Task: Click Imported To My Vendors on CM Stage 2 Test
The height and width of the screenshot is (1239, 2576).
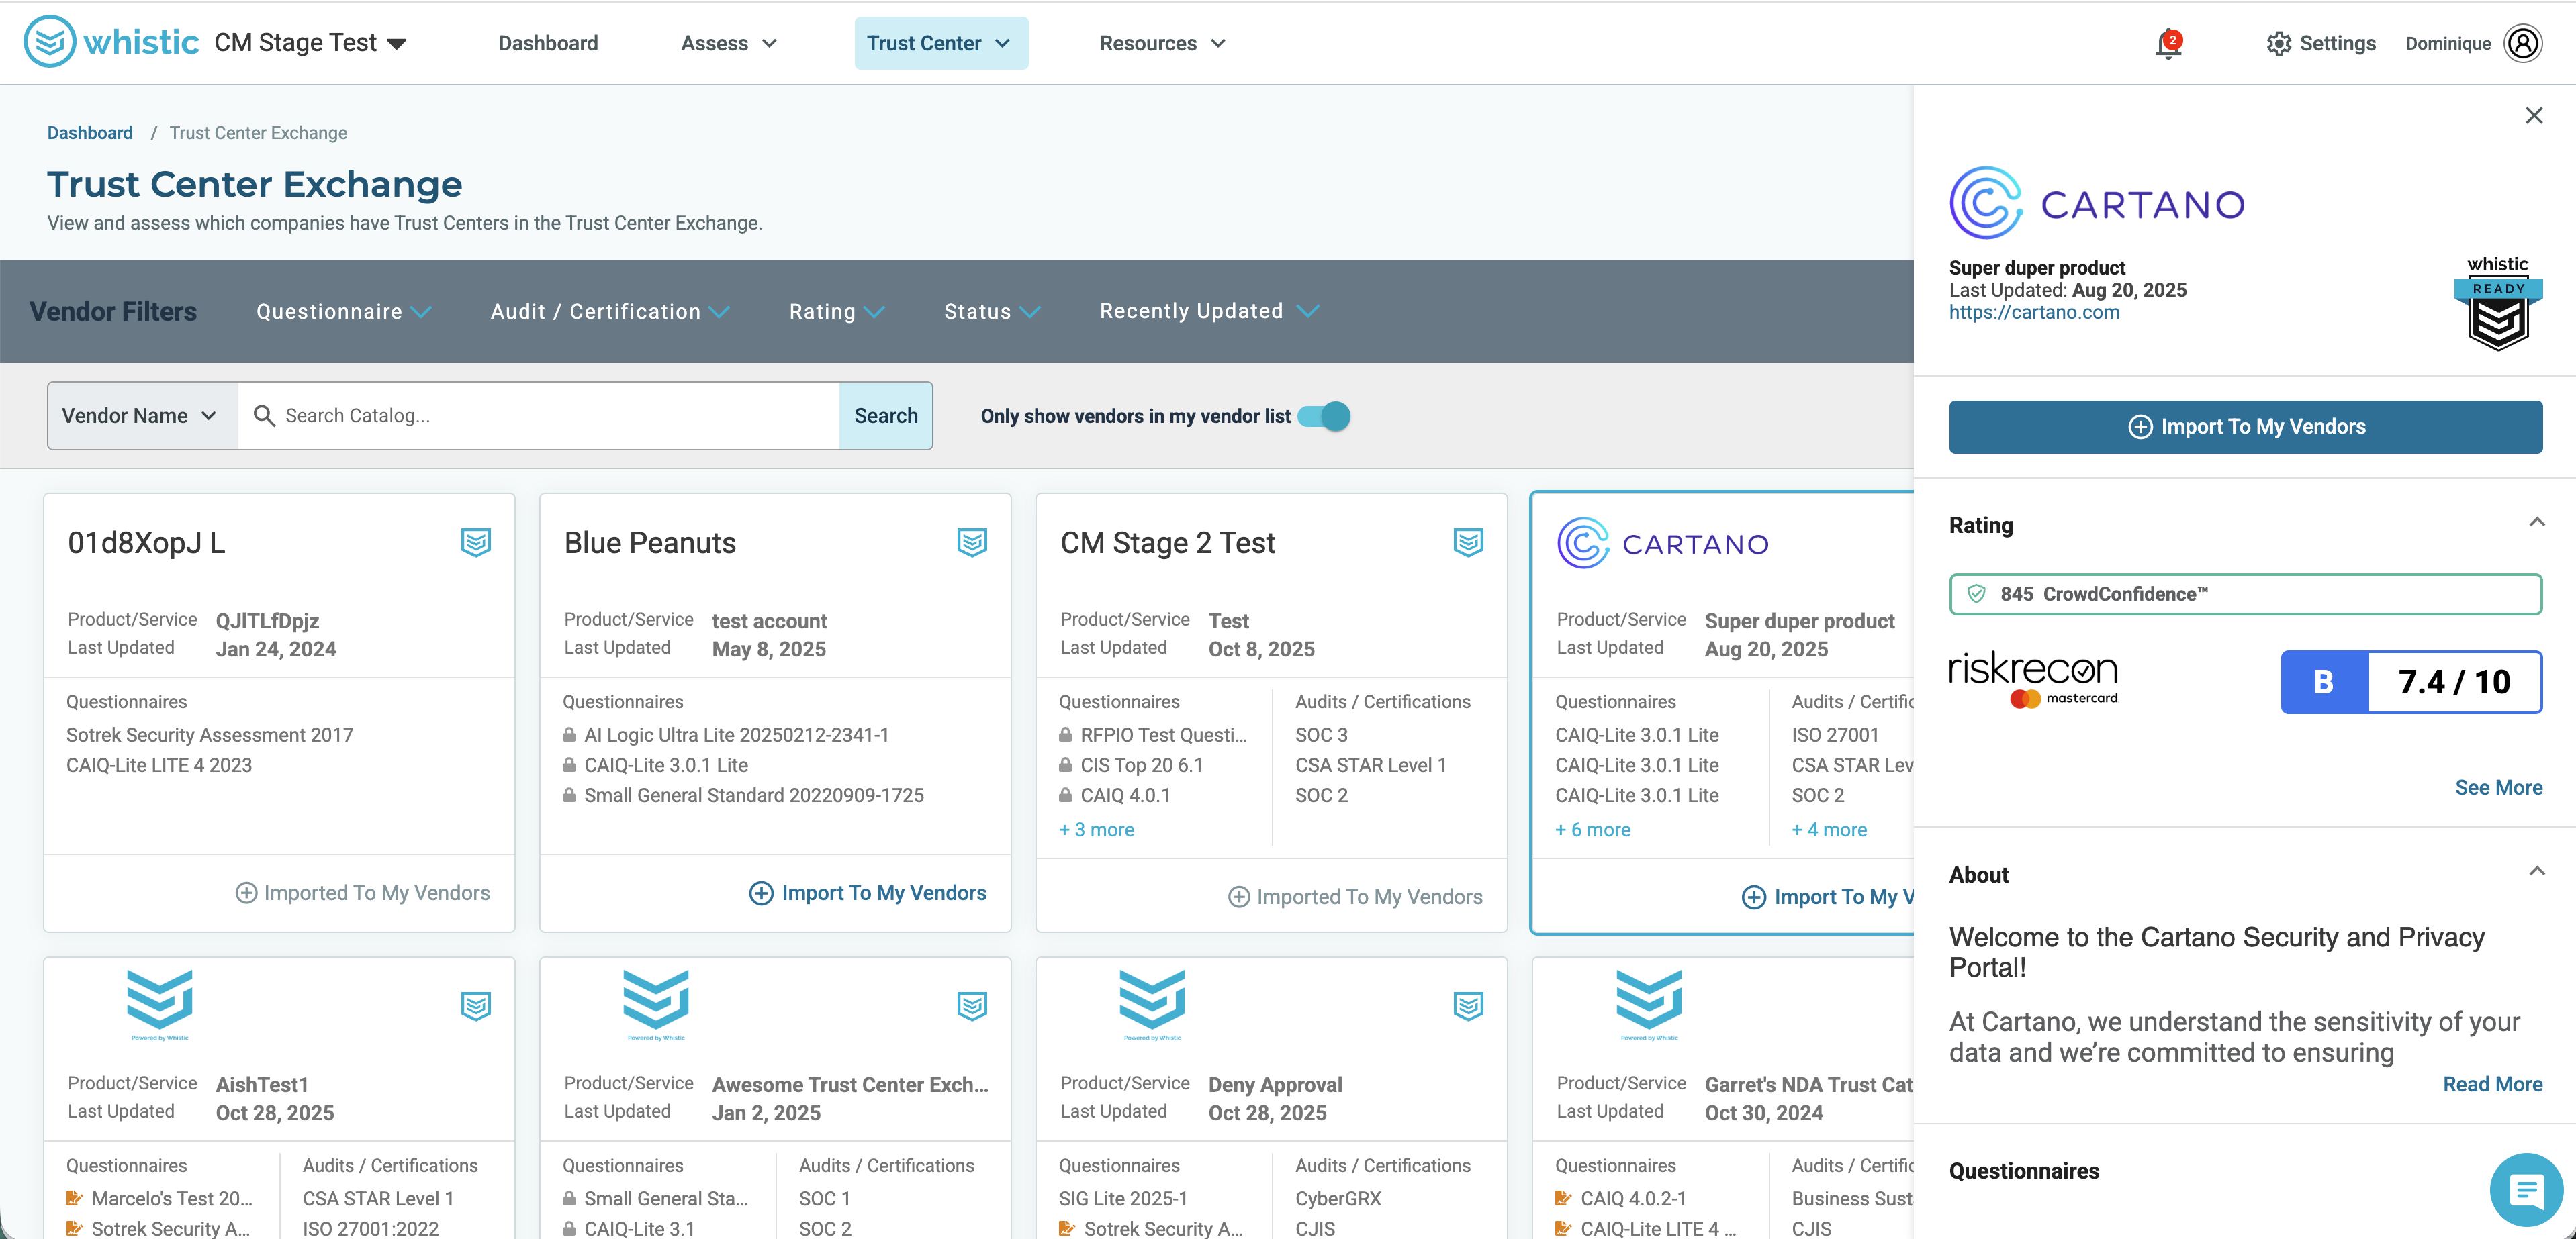Action: [1355, 897]
